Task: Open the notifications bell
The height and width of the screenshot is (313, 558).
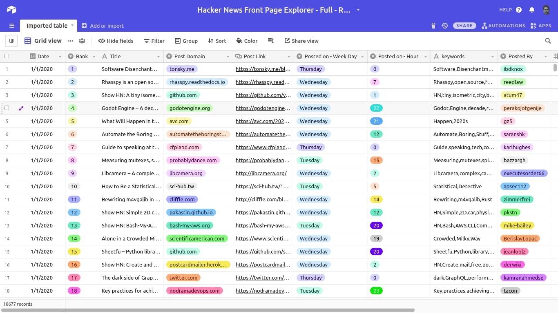Action: [532, 10]
